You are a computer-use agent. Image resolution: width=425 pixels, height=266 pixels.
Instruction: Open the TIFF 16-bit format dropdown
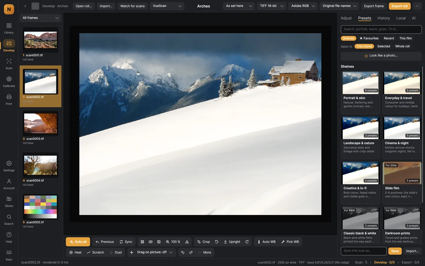[x=271, y=6]
